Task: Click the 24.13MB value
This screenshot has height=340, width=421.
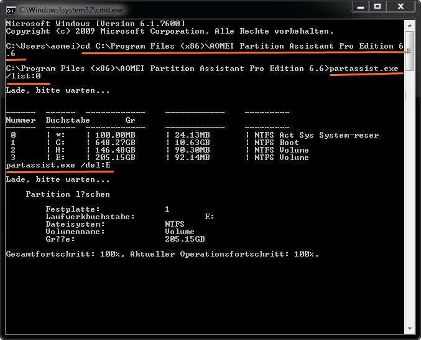Action: pyautogui.click(x=192, y=135)
